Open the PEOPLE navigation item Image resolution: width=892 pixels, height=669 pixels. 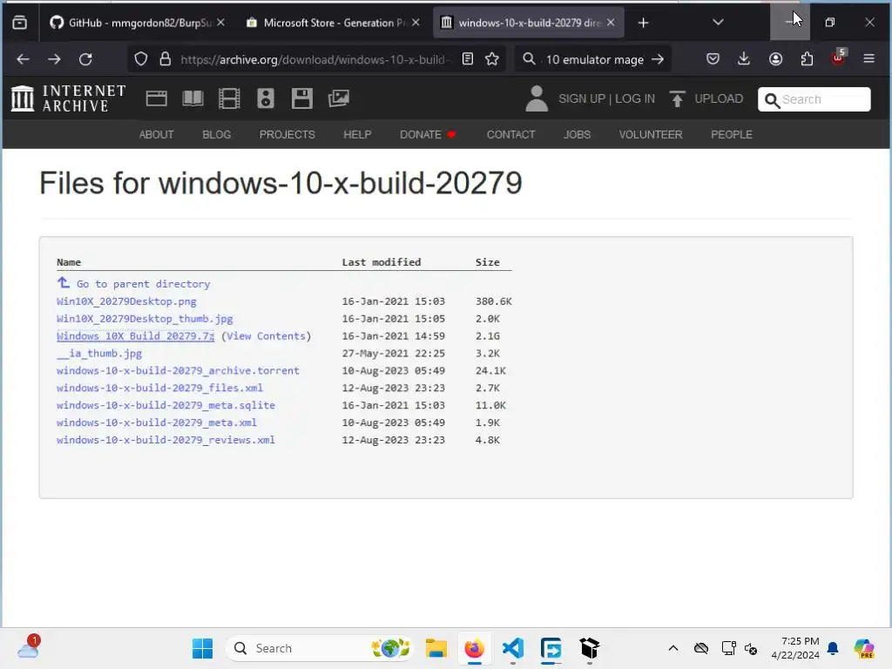[732, 135]
